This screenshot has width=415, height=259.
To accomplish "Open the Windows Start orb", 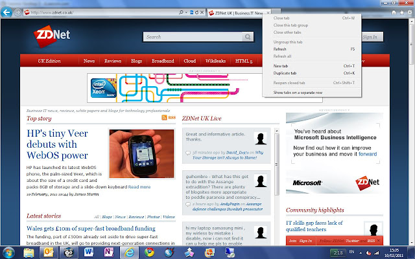I will 8,253.
